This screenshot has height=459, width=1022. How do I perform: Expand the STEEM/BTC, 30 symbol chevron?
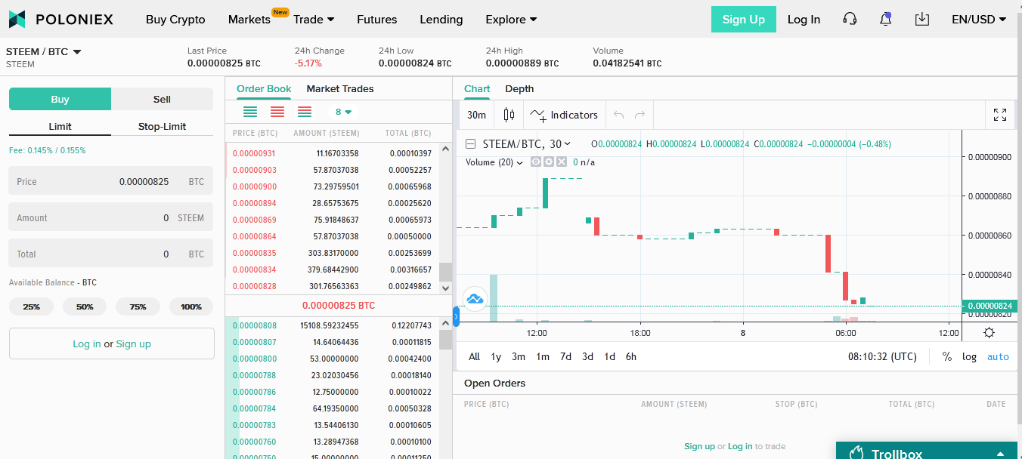pyautogui.click(x=568, y=143)
